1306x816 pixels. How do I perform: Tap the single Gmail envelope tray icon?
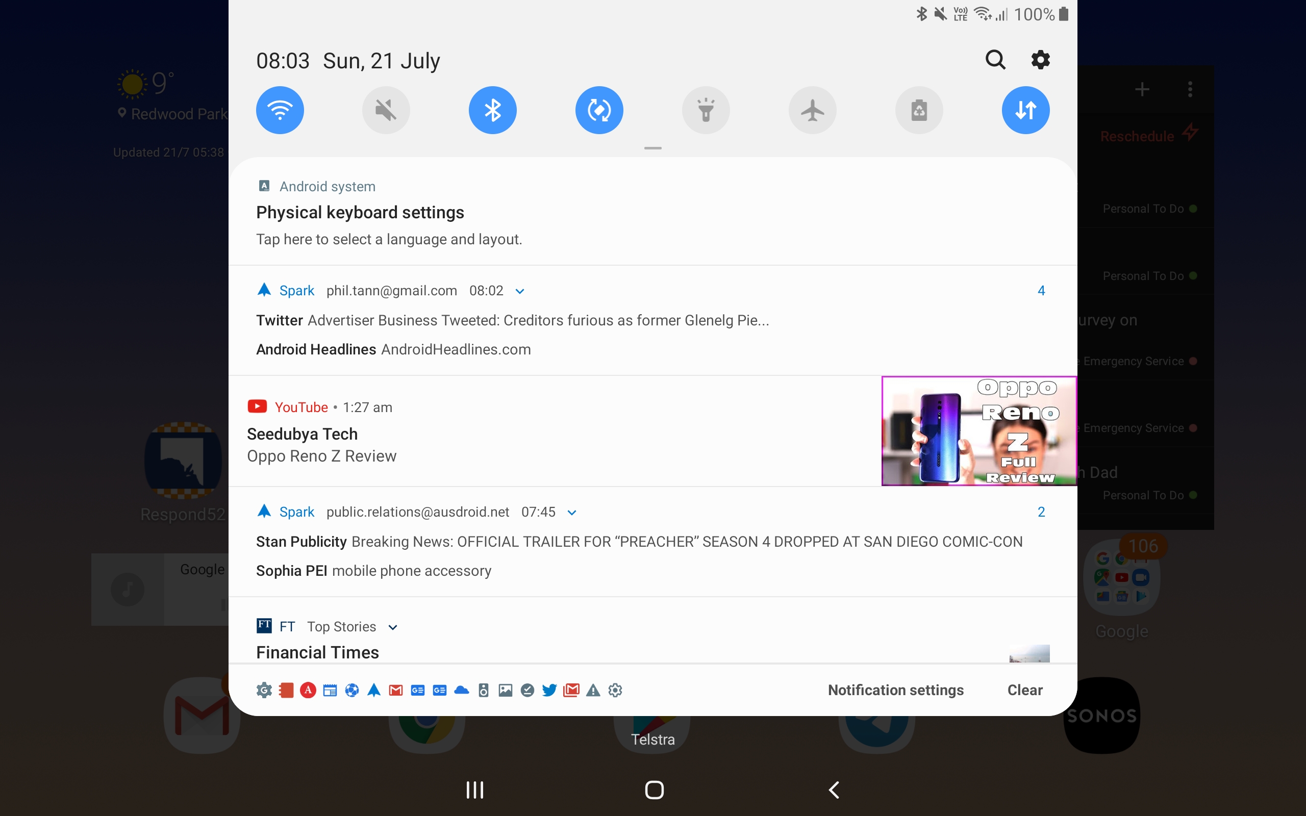coord(395,690)
